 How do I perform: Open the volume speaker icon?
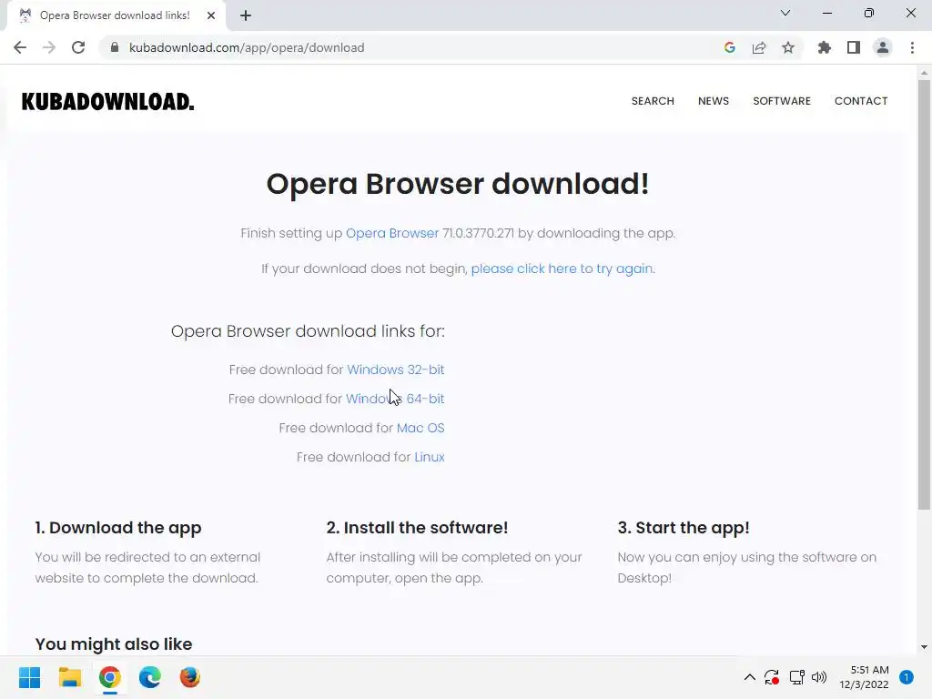pyautogui.click(x=819, y=677)
